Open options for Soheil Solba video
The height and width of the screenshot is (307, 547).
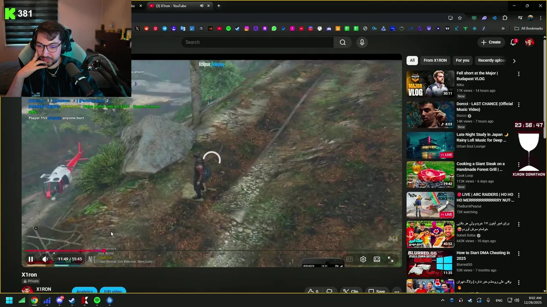[519, 224]
